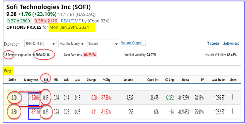Sort by Open Int column header
This screenshot has width=245, height=124.
pyautogui.click(x=153, y=80)
